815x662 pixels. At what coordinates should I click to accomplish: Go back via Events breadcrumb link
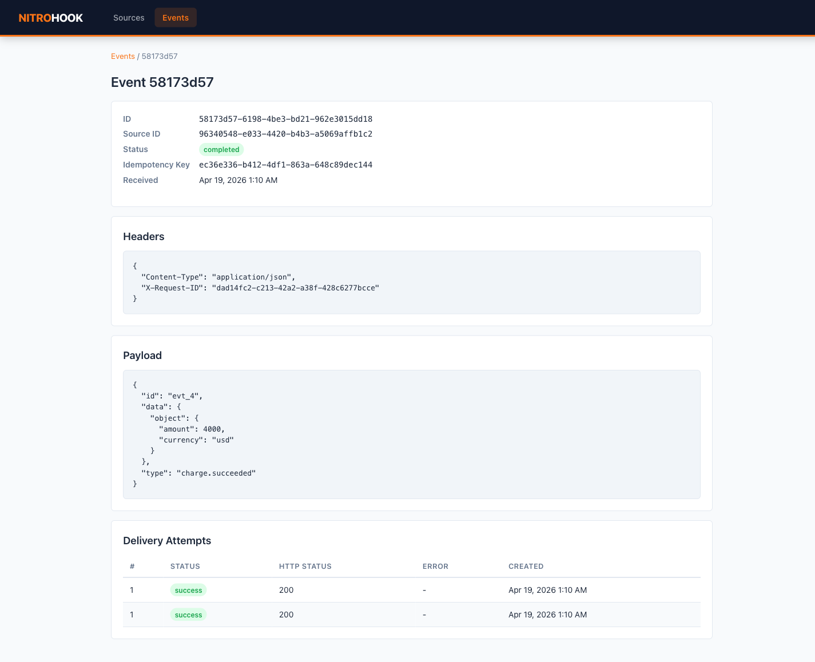click(x=123, y=56)
